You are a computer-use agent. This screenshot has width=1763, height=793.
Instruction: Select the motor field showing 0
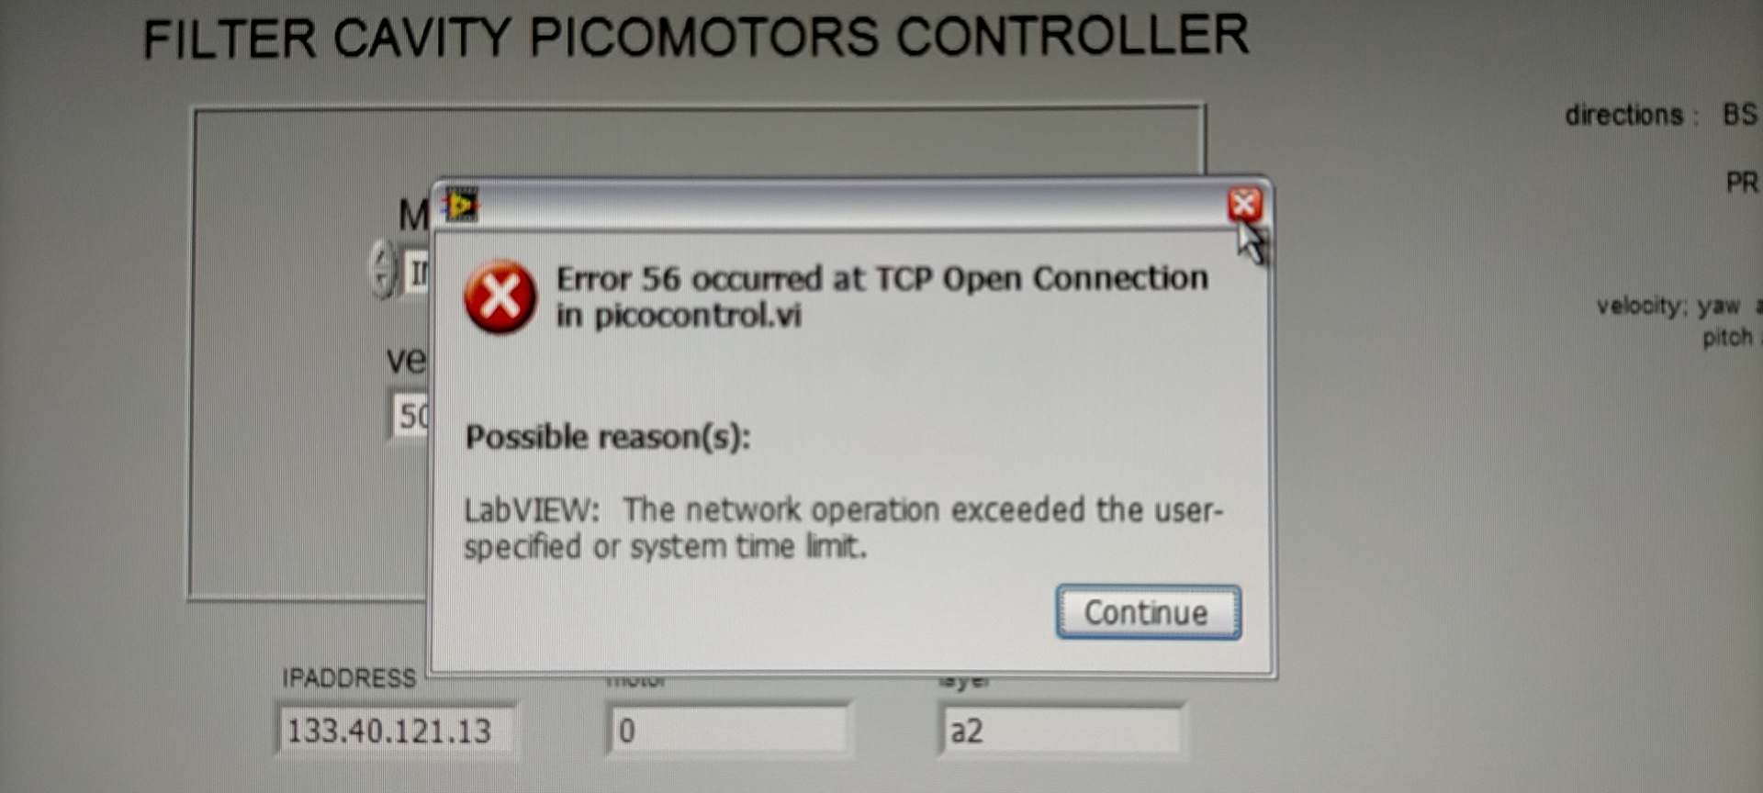727,731
